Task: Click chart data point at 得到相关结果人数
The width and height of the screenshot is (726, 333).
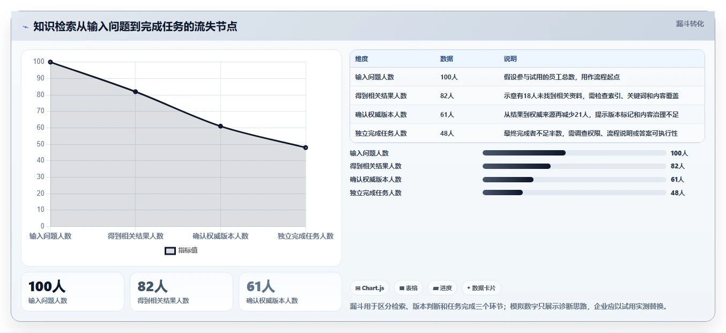Action: (135, 92)
